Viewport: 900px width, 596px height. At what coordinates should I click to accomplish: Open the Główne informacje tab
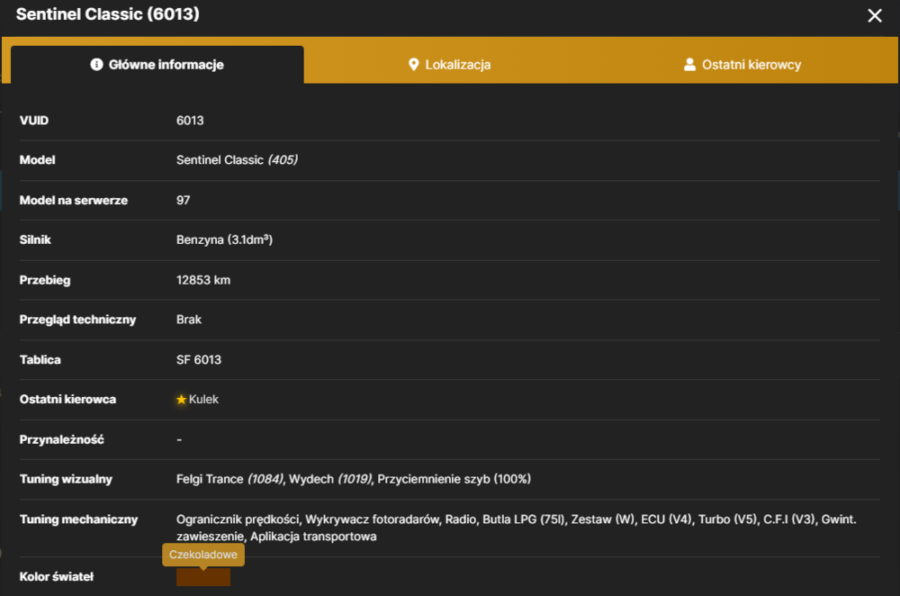[157, 64]
